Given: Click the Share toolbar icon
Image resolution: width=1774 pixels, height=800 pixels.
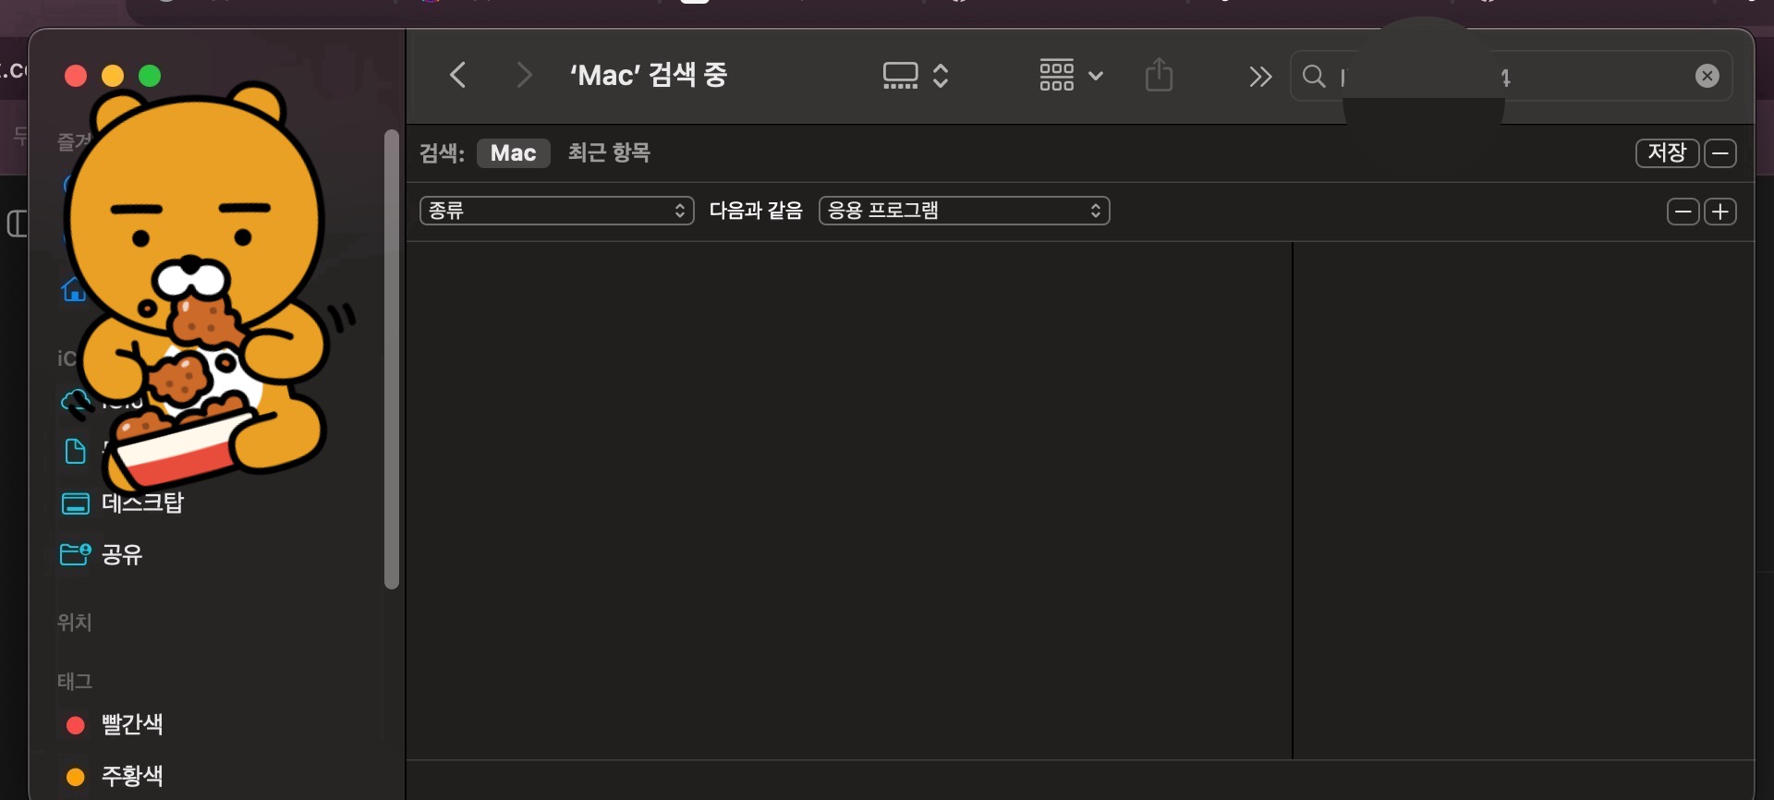Looking at the screenshot, I should 1159,75.
